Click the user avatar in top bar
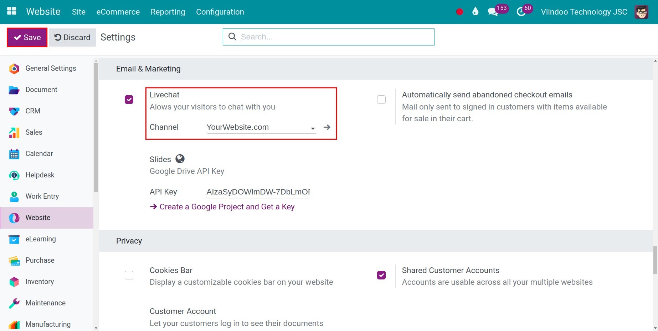Screen dimensions: 658x331 (641, 12)
